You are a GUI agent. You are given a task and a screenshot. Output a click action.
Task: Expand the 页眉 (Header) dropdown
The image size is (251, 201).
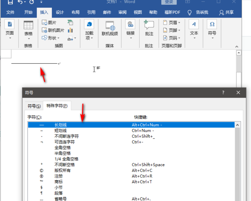coord(172,23)
